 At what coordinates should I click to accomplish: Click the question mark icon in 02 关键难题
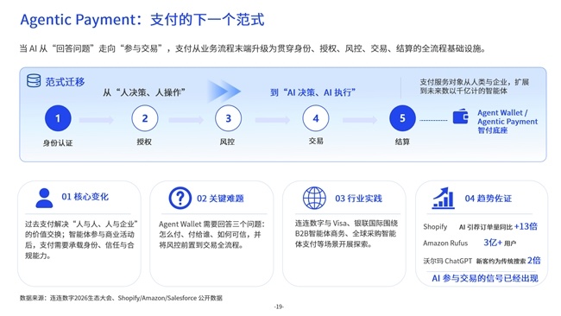pos(180,198)
